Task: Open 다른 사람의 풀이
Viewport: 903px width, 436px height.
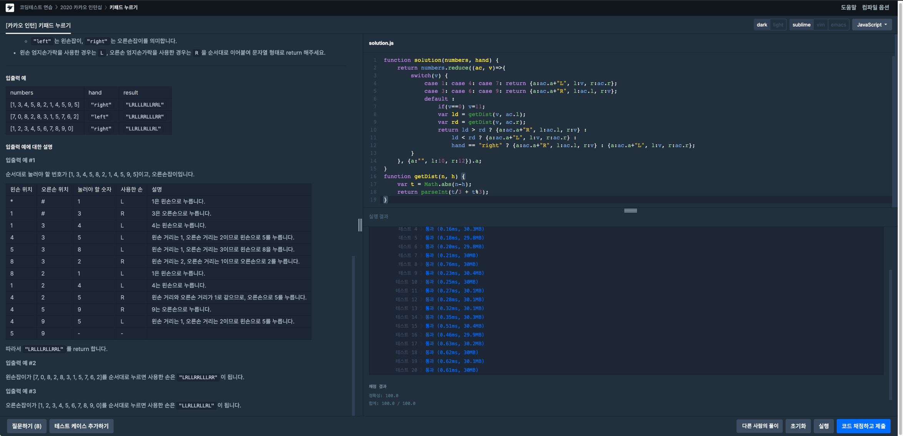Action: [x=760, y=426]
